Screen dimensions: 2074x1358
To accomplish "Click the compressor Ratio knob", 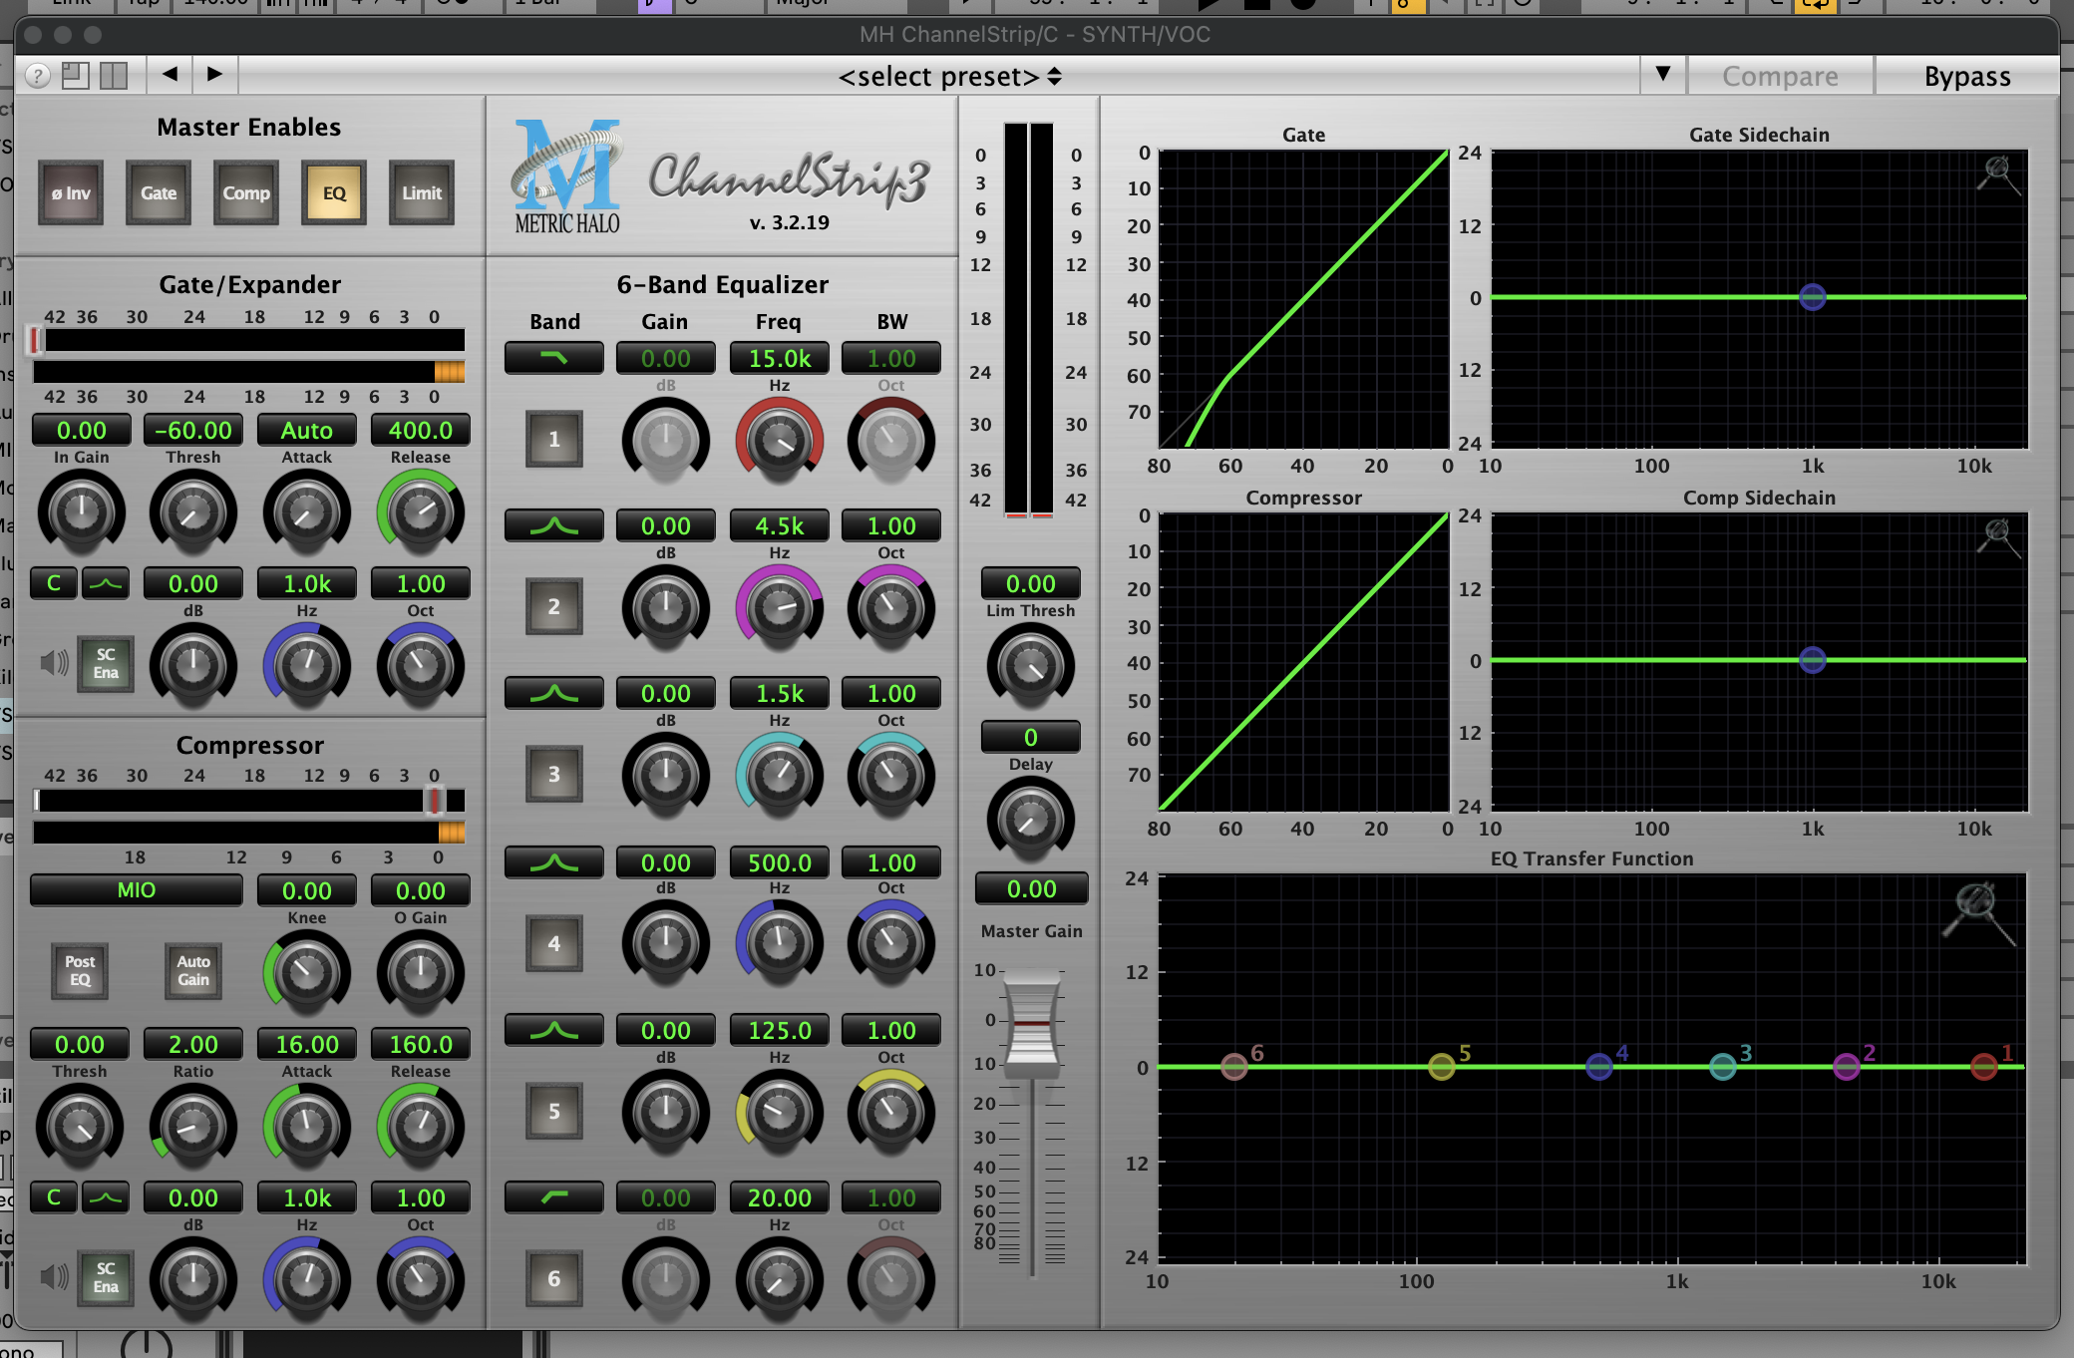I will (x=192, y=1127).
